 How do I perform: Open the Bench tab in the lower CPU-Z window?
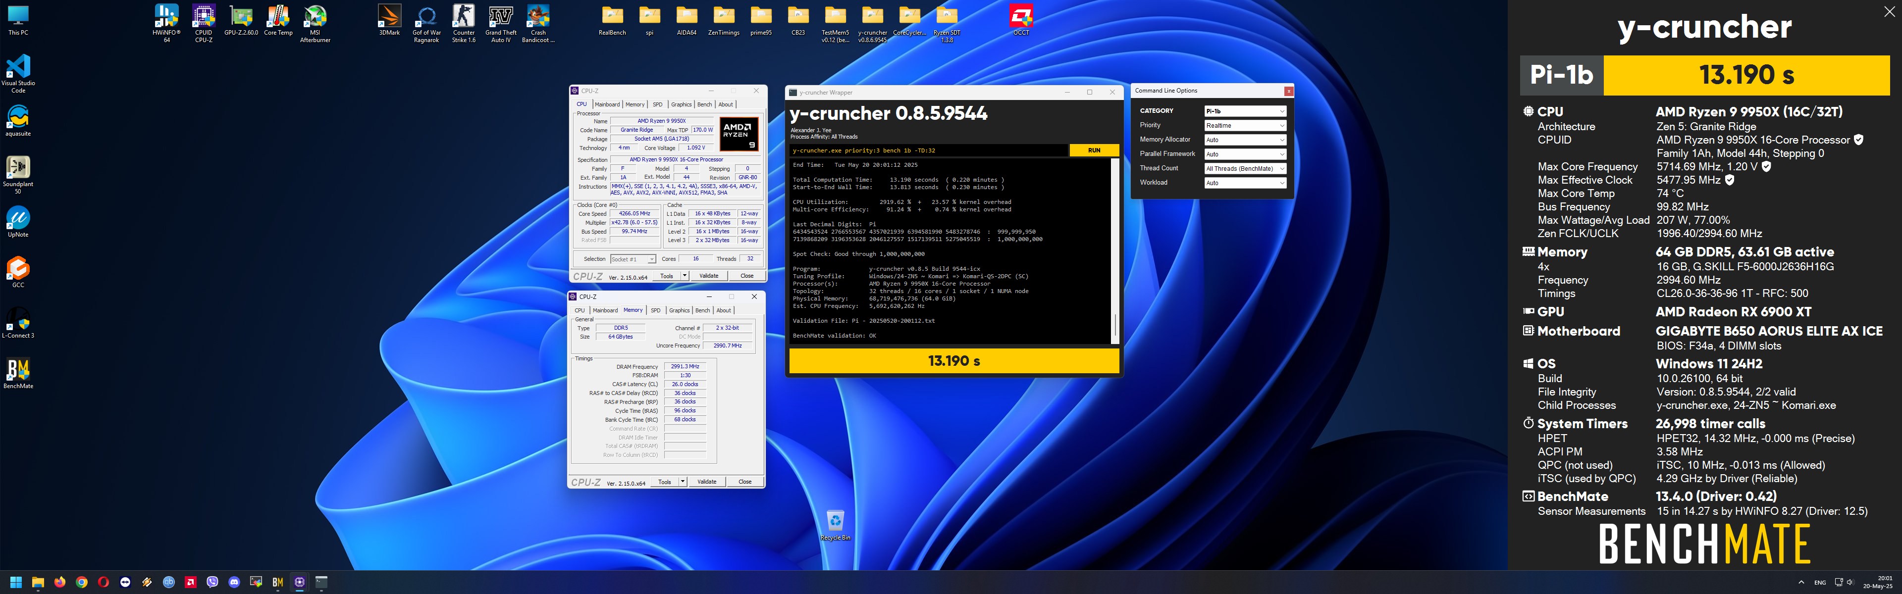702,310
